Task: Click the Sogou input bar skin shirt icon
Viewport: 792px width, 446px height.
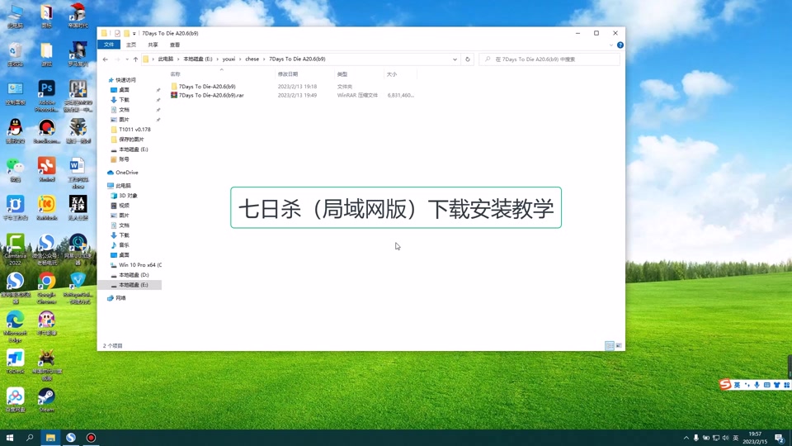Action: pos(776,385)
